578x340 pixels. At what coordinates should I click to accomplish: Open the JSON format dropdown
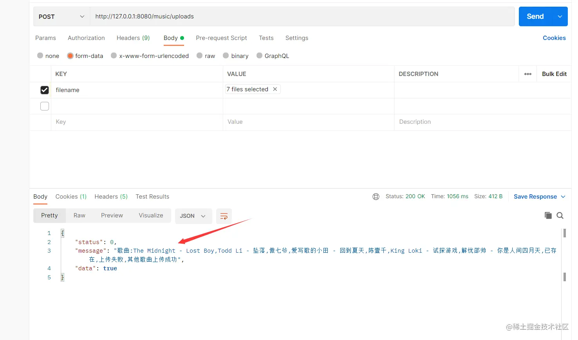(x=193, y=216)
